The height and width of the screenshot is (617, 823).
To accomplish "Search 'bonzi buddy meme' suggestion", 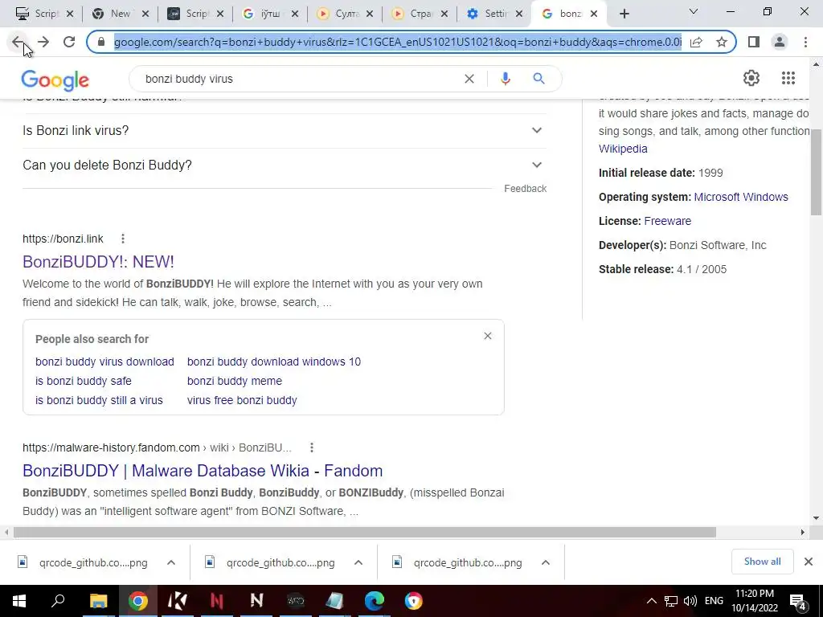I will (234, 382).
